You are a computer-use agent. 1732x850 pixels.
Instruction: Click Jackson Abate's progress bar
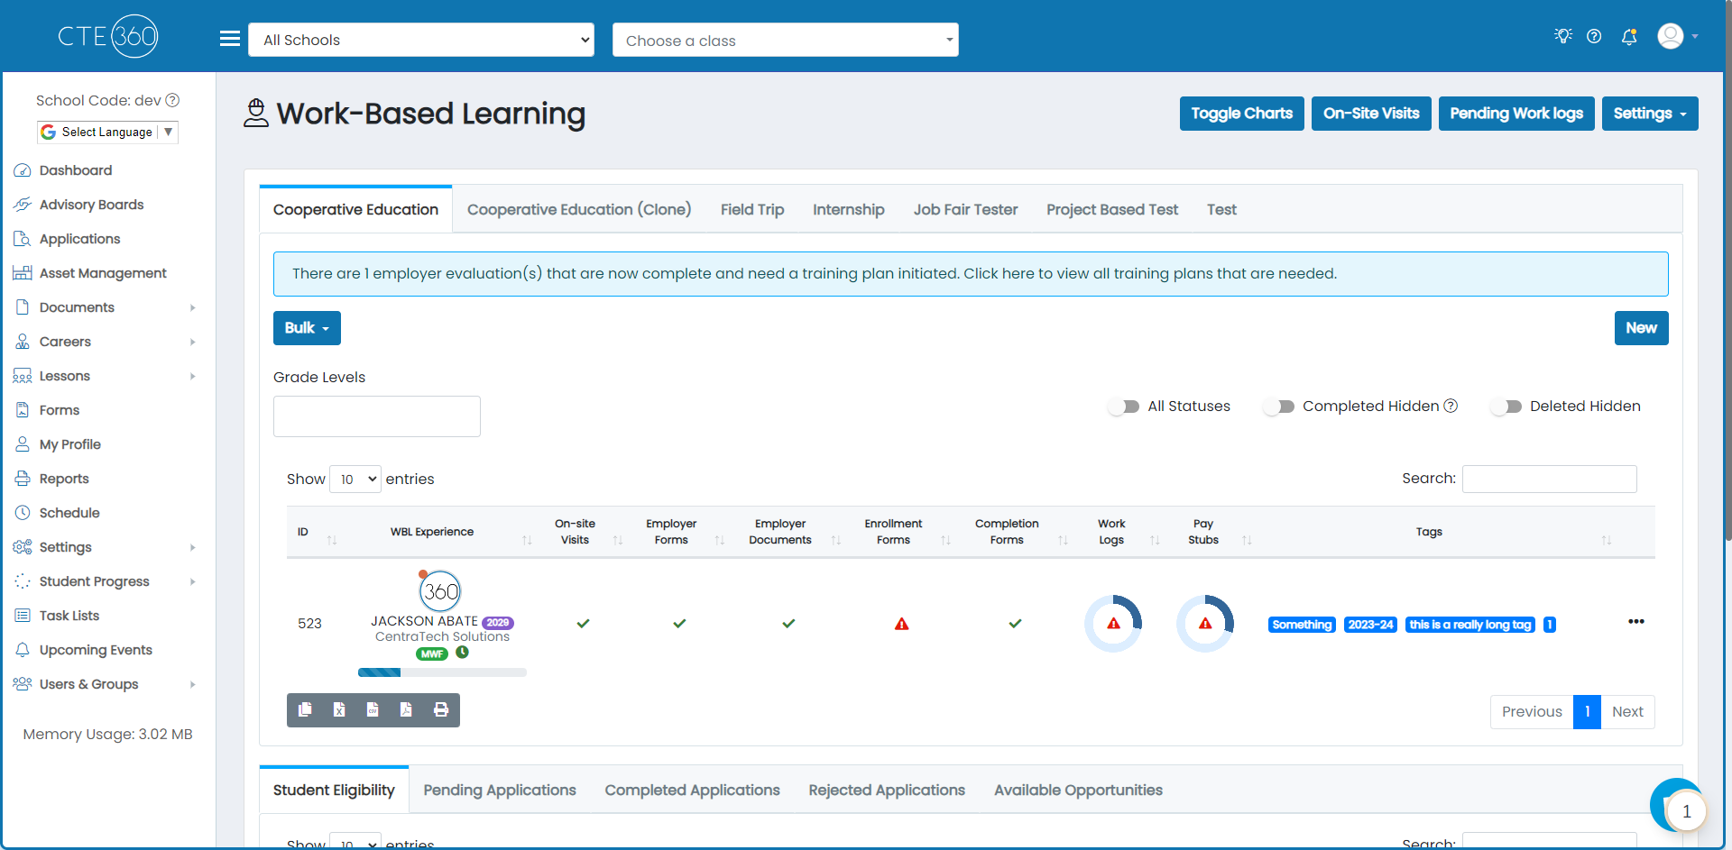tap(442, 672)
